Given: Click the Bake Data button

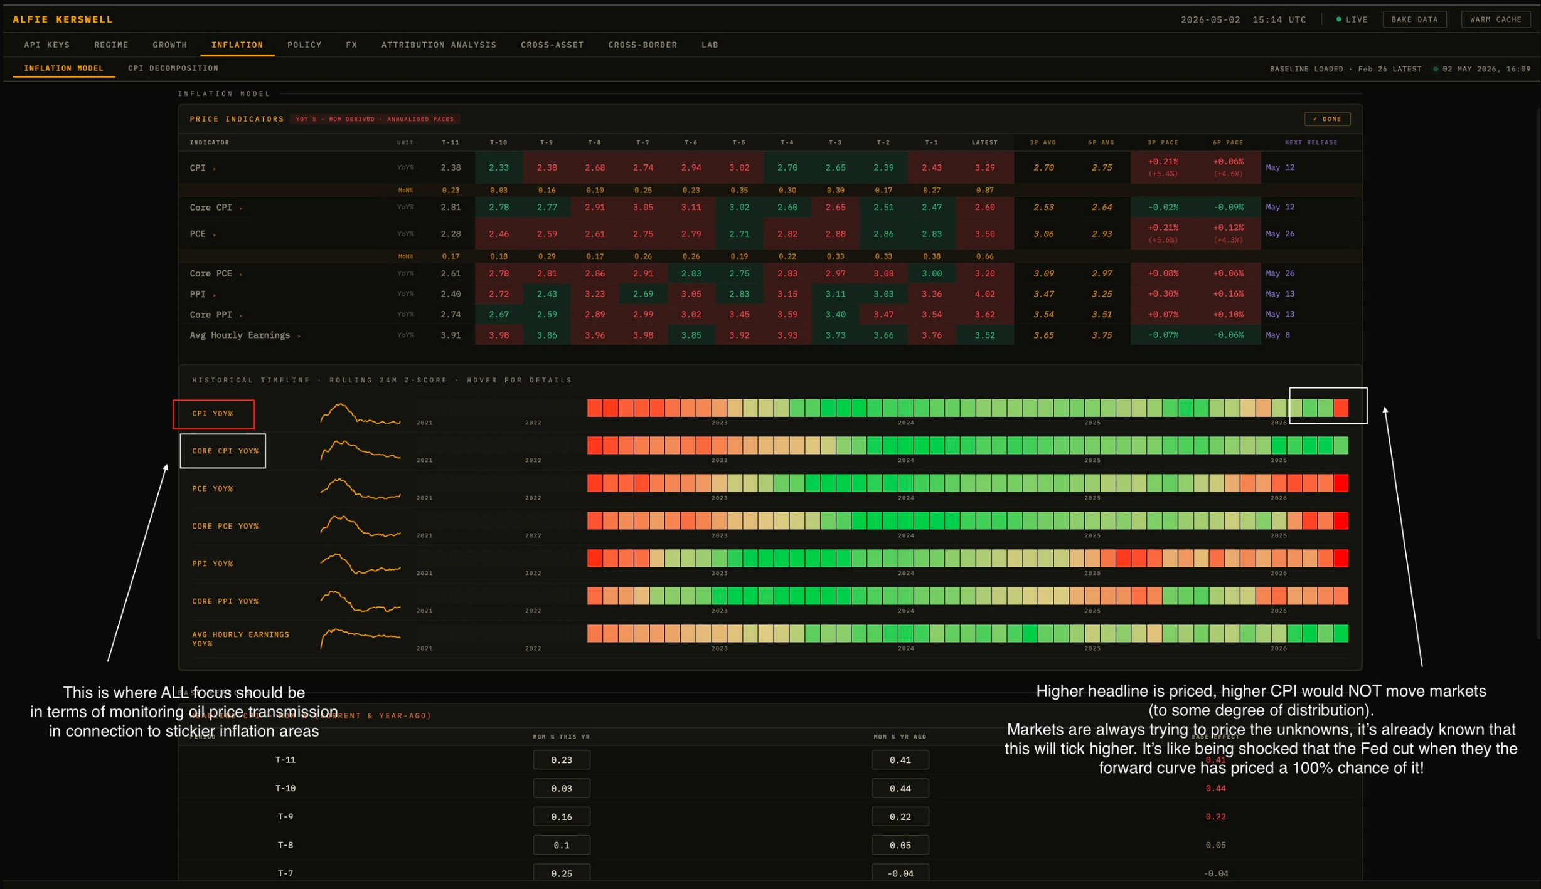Looking at the screenshot, I should pyautogui.click(x=1414, y=19).
